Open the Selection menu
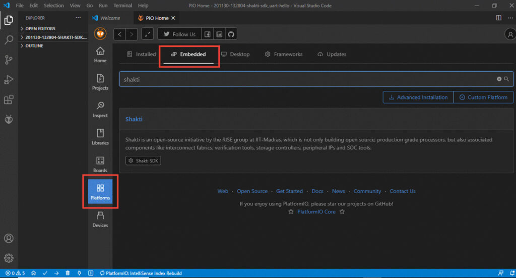The image size is (516, 278). tap(53, 6)
